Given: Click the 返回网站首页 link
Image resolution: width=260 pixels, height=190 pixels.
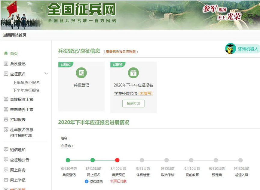Looking at the screenshot, I should [x=15, y=35].
